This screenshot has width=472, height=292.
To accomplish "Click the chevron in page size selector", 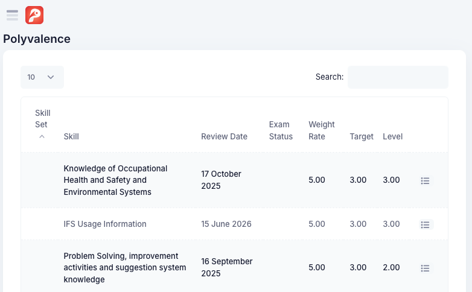I will point(51,77).
